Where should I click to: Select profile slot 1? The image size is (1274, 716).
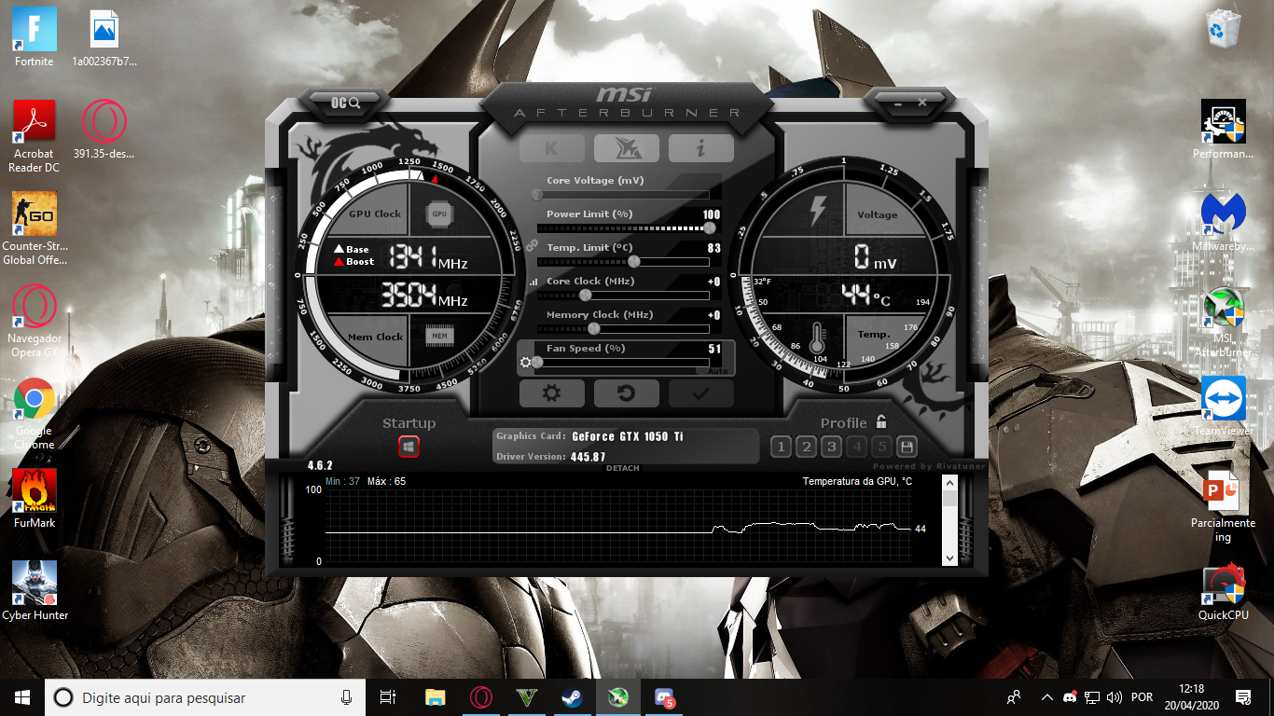coord(782,447)
